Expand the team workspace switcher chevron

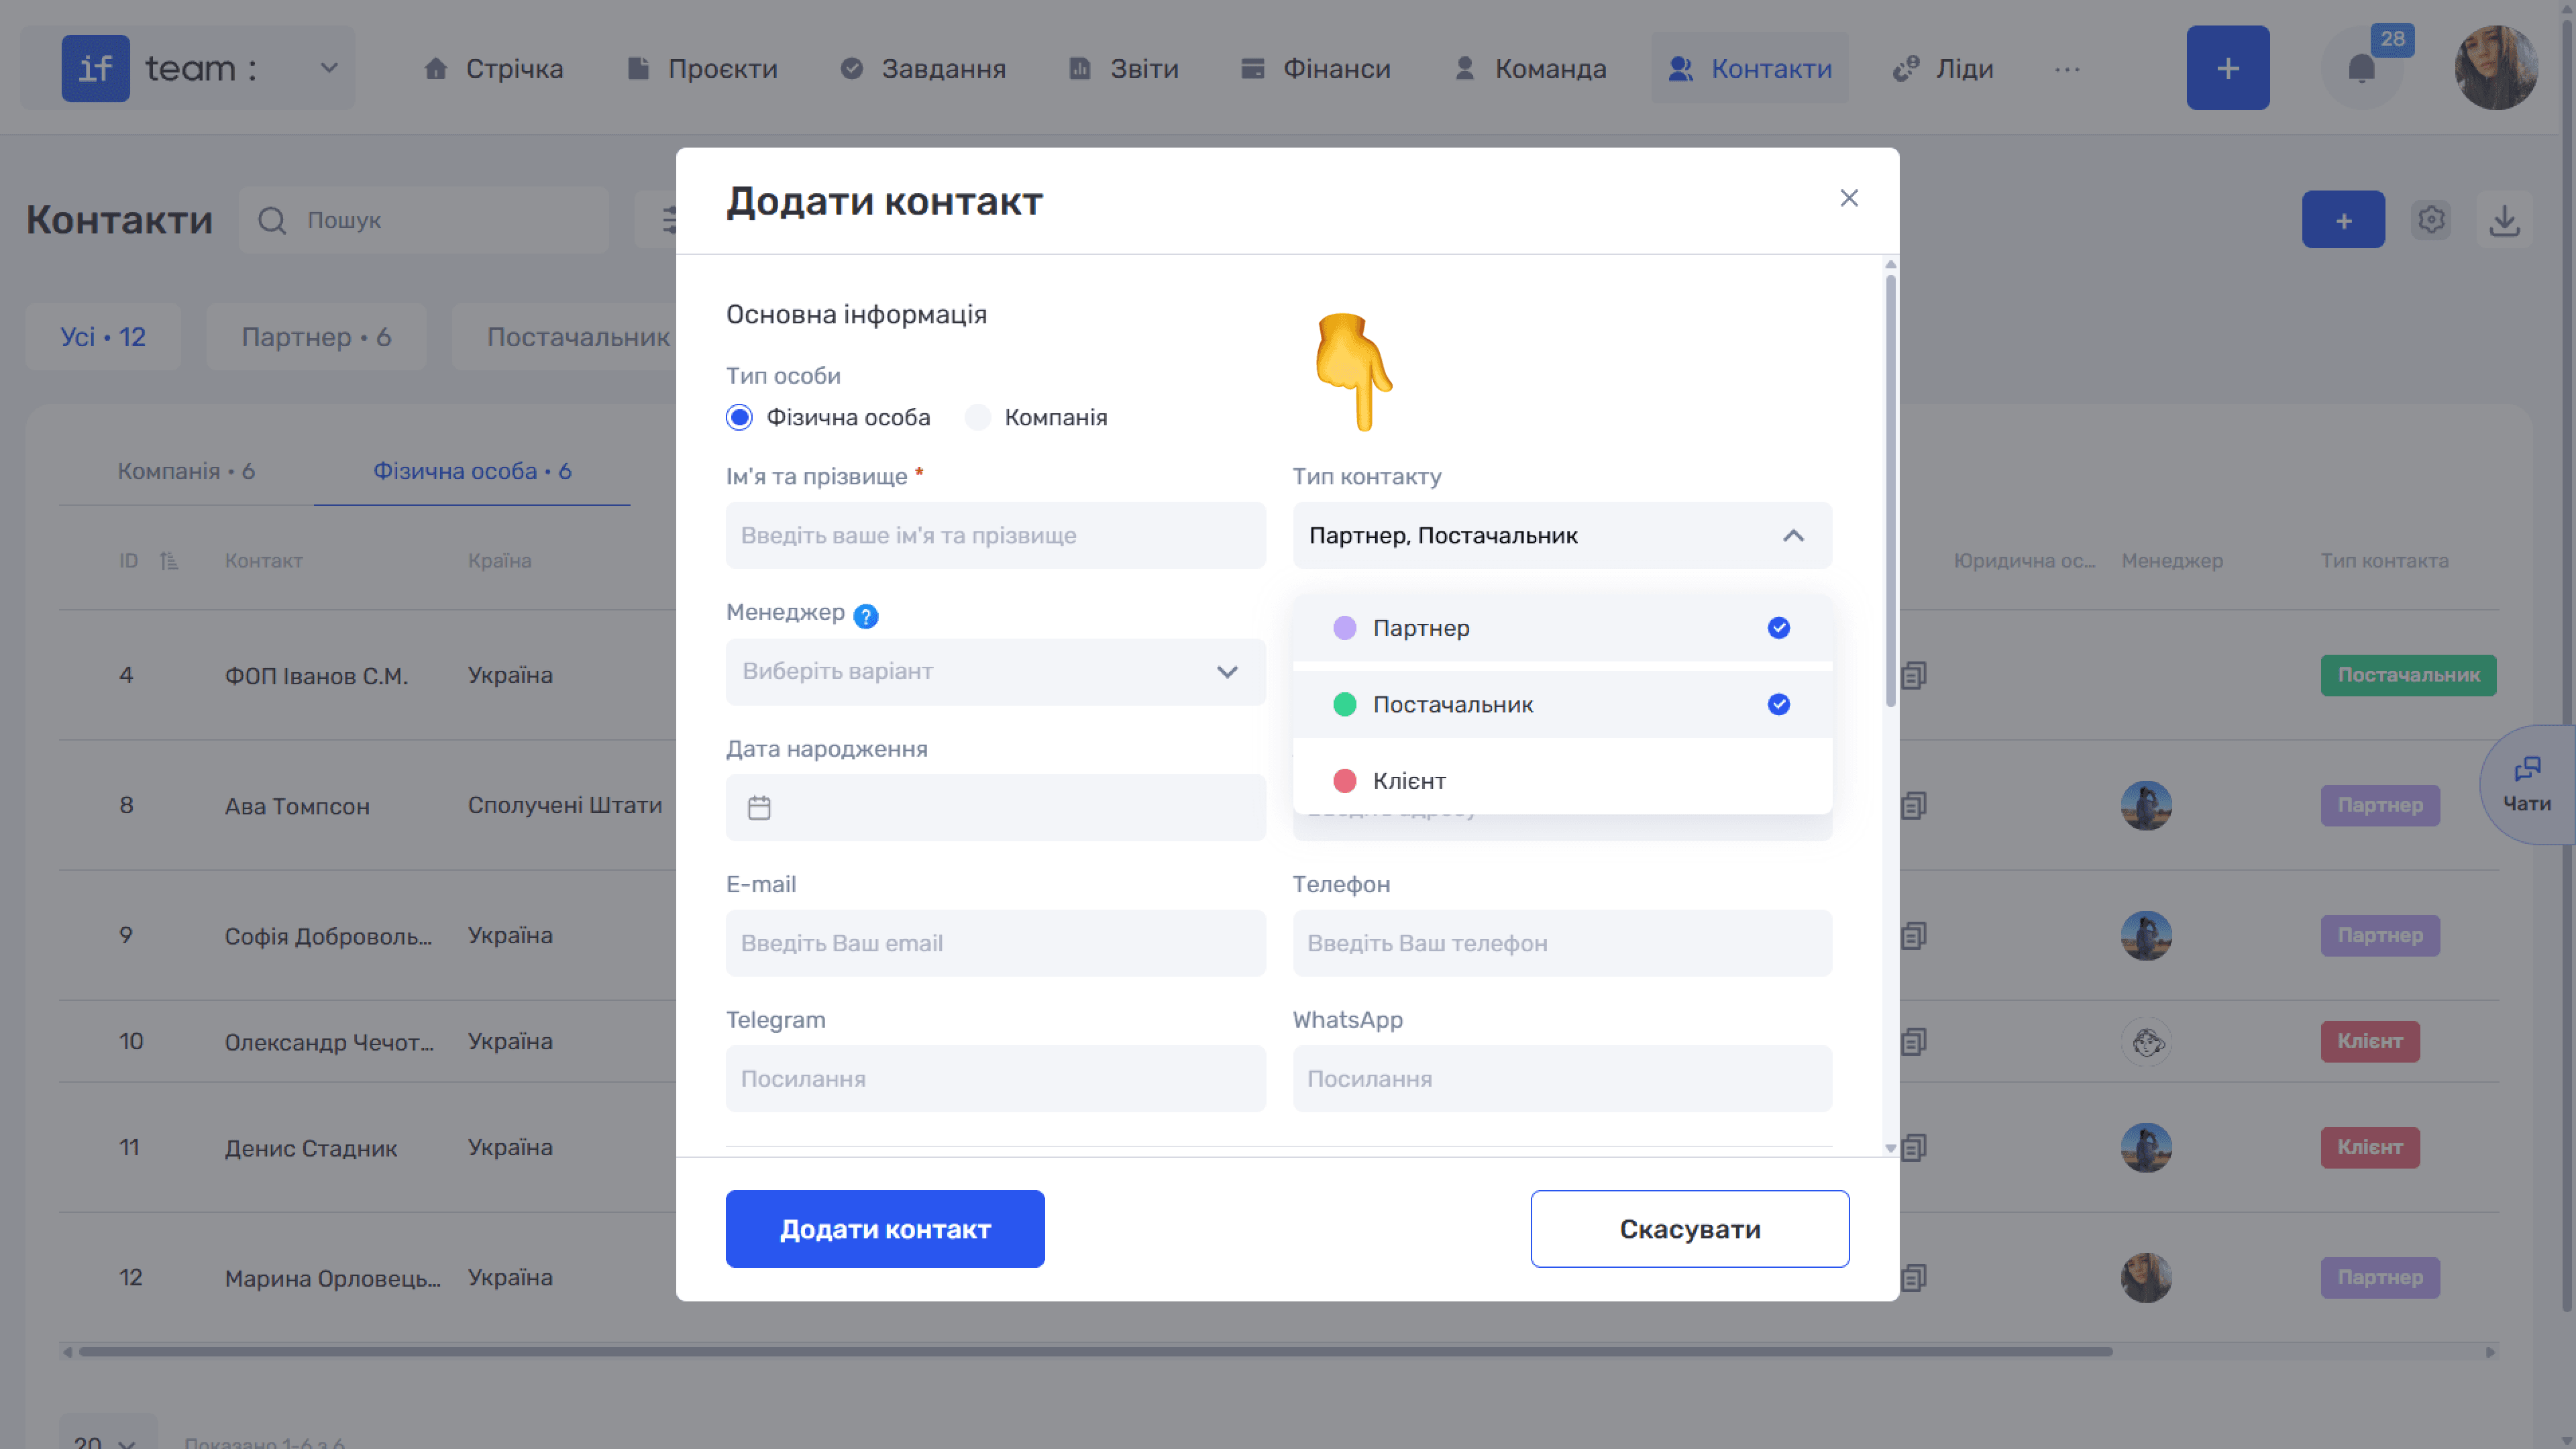click(x=328, y=68)
